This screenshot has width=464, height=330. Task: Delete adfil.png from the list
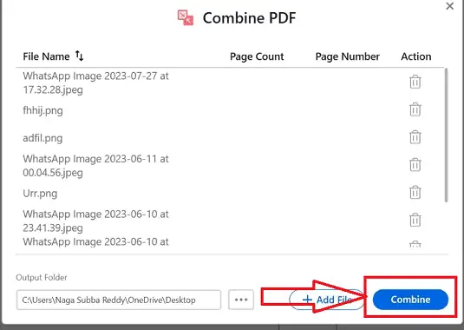tap(415, 137)
